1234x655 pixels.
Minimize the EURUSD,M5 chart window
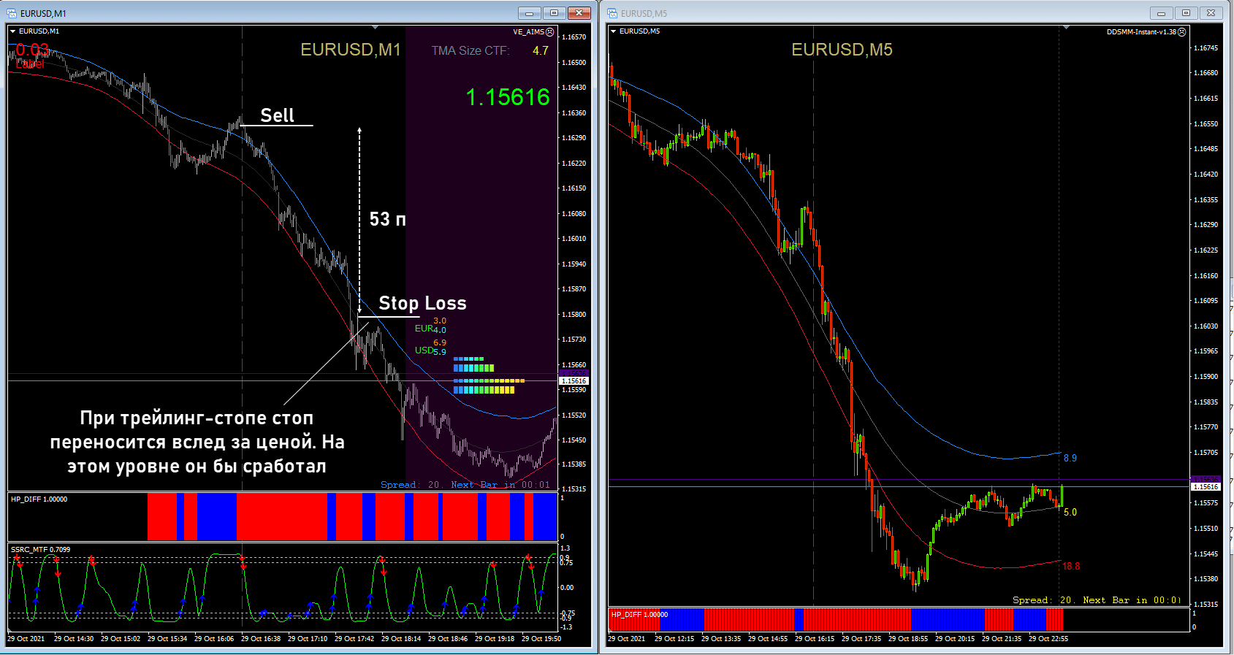click(1161, 13)
